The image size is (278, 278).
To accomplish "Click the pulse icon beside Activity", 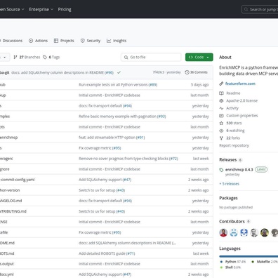I will pos(221,108).
